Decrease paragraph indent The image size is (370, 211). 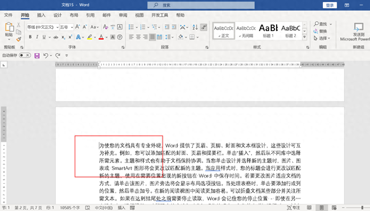click(167, 27)
